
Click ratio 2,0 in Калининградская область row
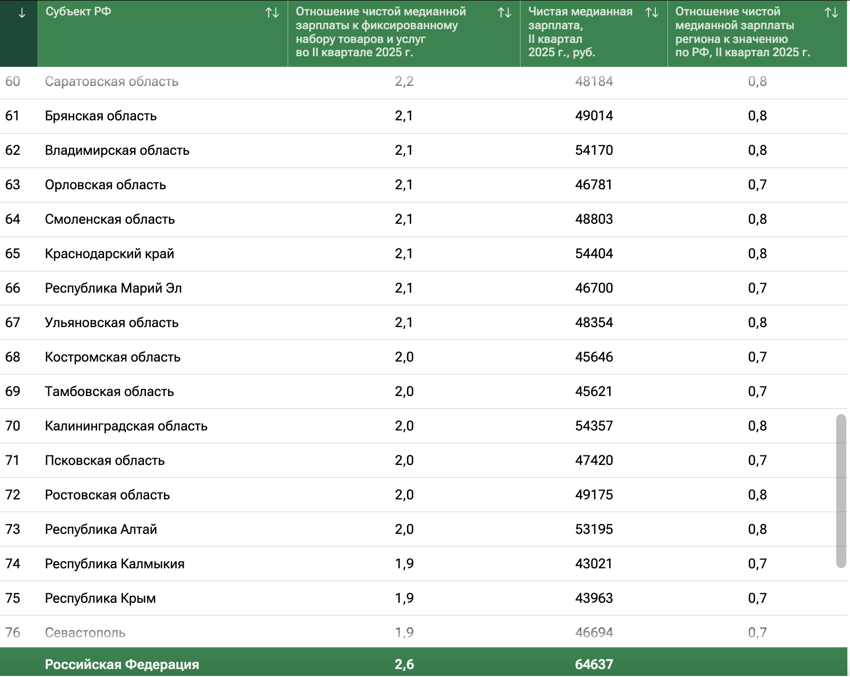coord(404,426)
